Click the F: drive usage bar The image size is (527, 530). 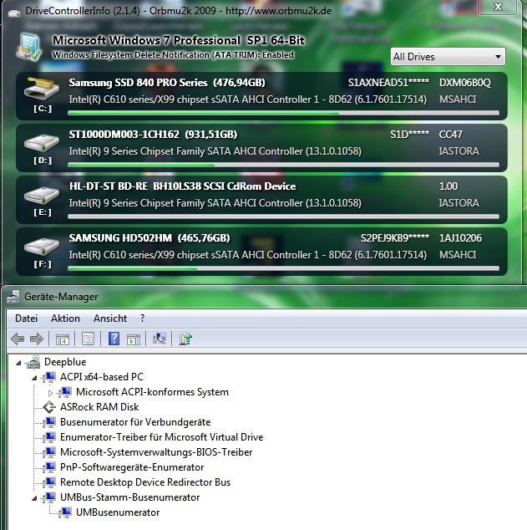283,268
